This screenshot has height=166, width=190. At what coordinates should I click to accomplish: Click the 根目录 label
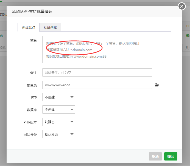[32, 85]
